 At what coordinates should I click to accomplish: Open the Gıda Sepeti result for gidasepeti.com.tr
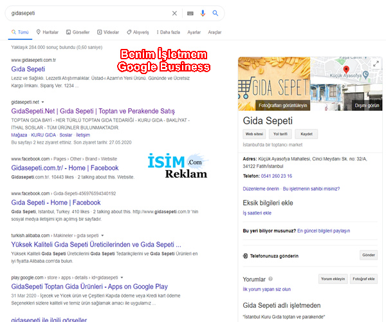click(x=28, y=69)
